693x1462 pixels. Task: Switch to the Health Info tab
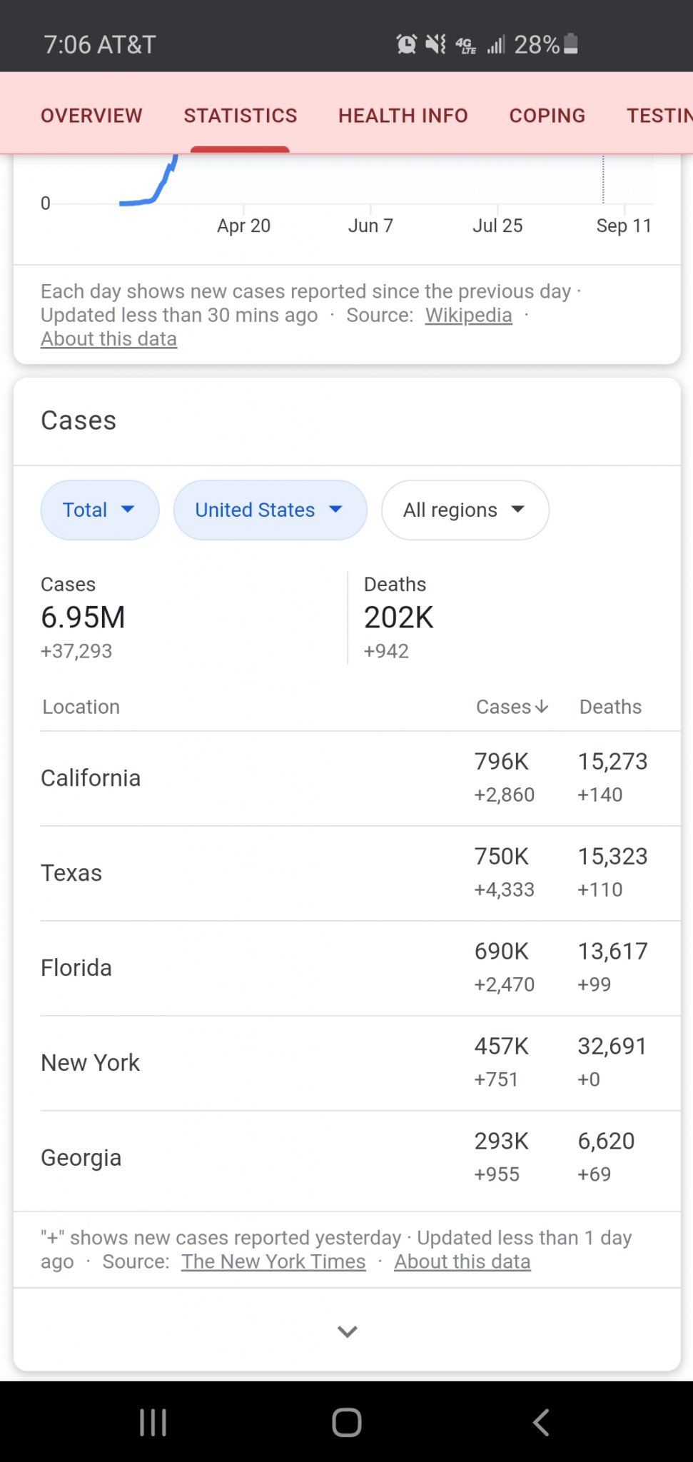pyautogui.click(x=403, y=116)
